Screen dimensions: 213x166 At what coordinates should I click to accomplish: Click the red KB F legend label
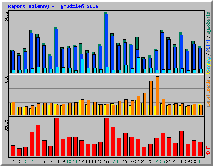tap(208, 151)
